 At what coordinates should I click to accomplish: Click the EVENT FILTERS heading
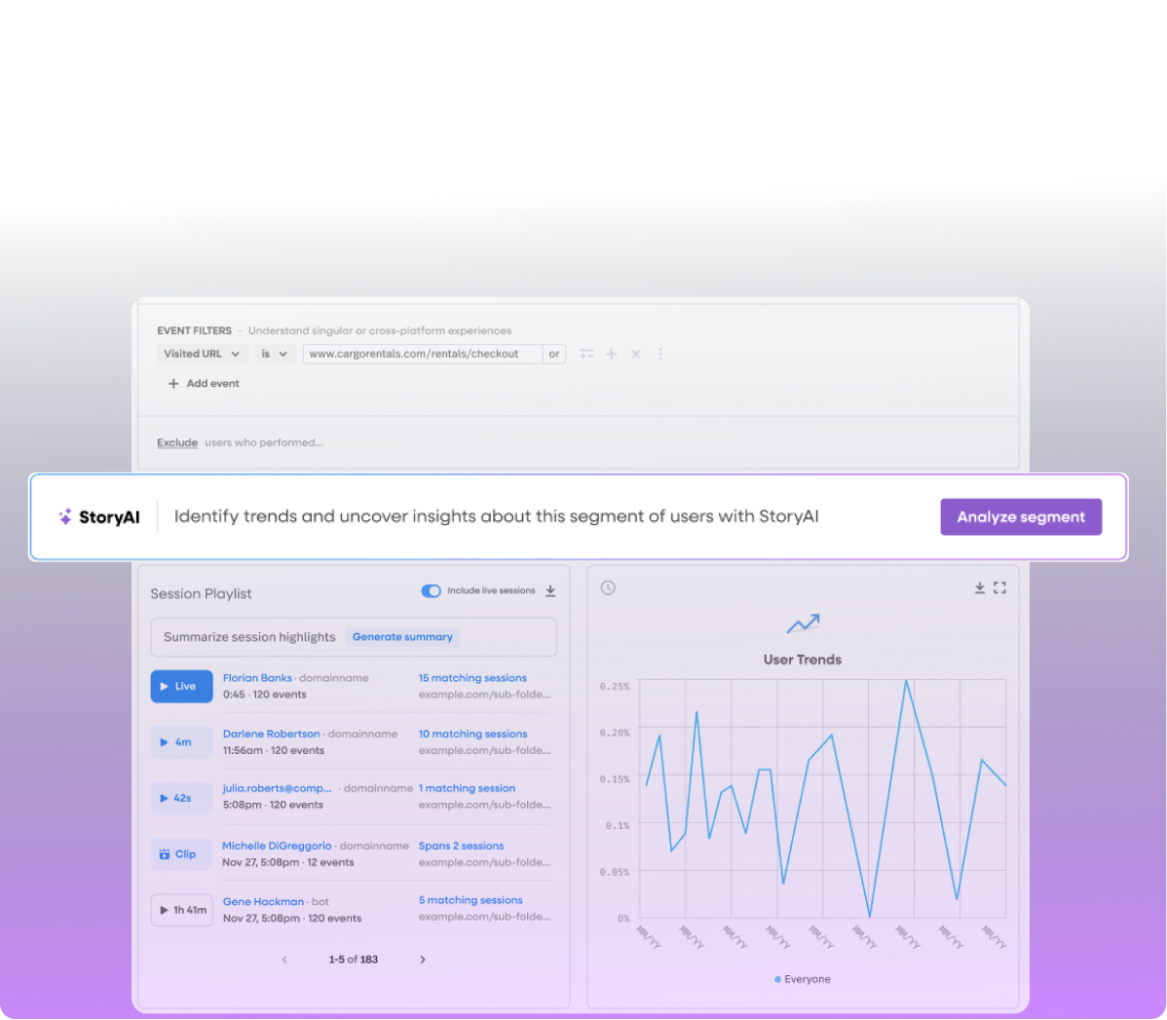pyautogui.click(x=194, y=330)
